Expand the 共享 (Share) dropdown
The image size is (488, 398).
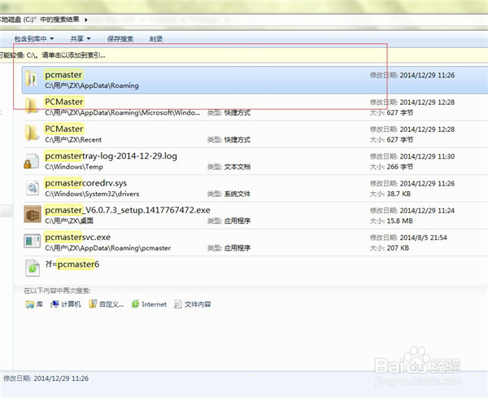point(80,38)
